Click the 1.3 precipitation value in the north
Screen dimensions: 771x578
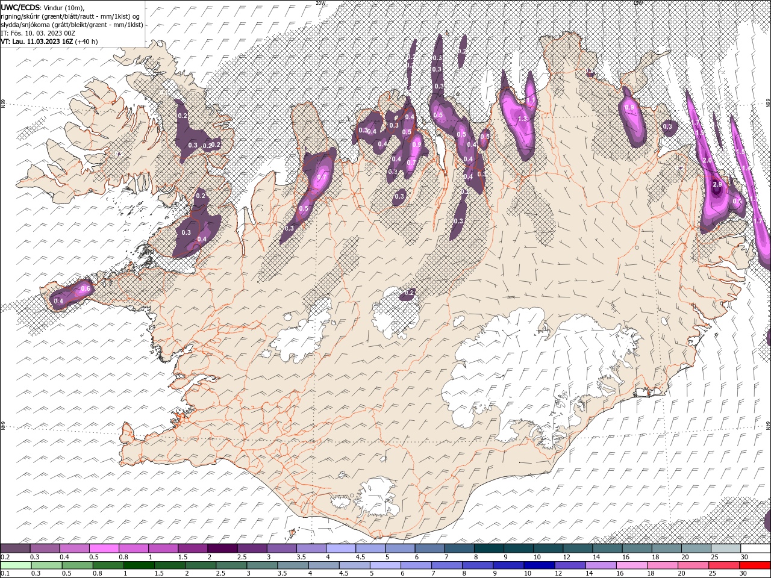522,119
